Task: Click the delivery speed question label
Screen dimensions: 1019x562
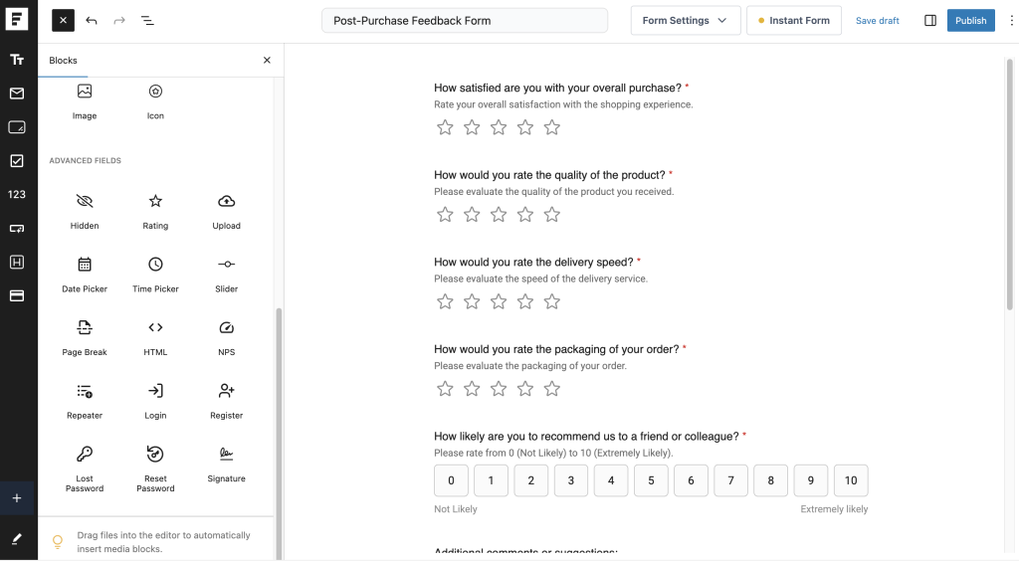Action: point(533,262)
